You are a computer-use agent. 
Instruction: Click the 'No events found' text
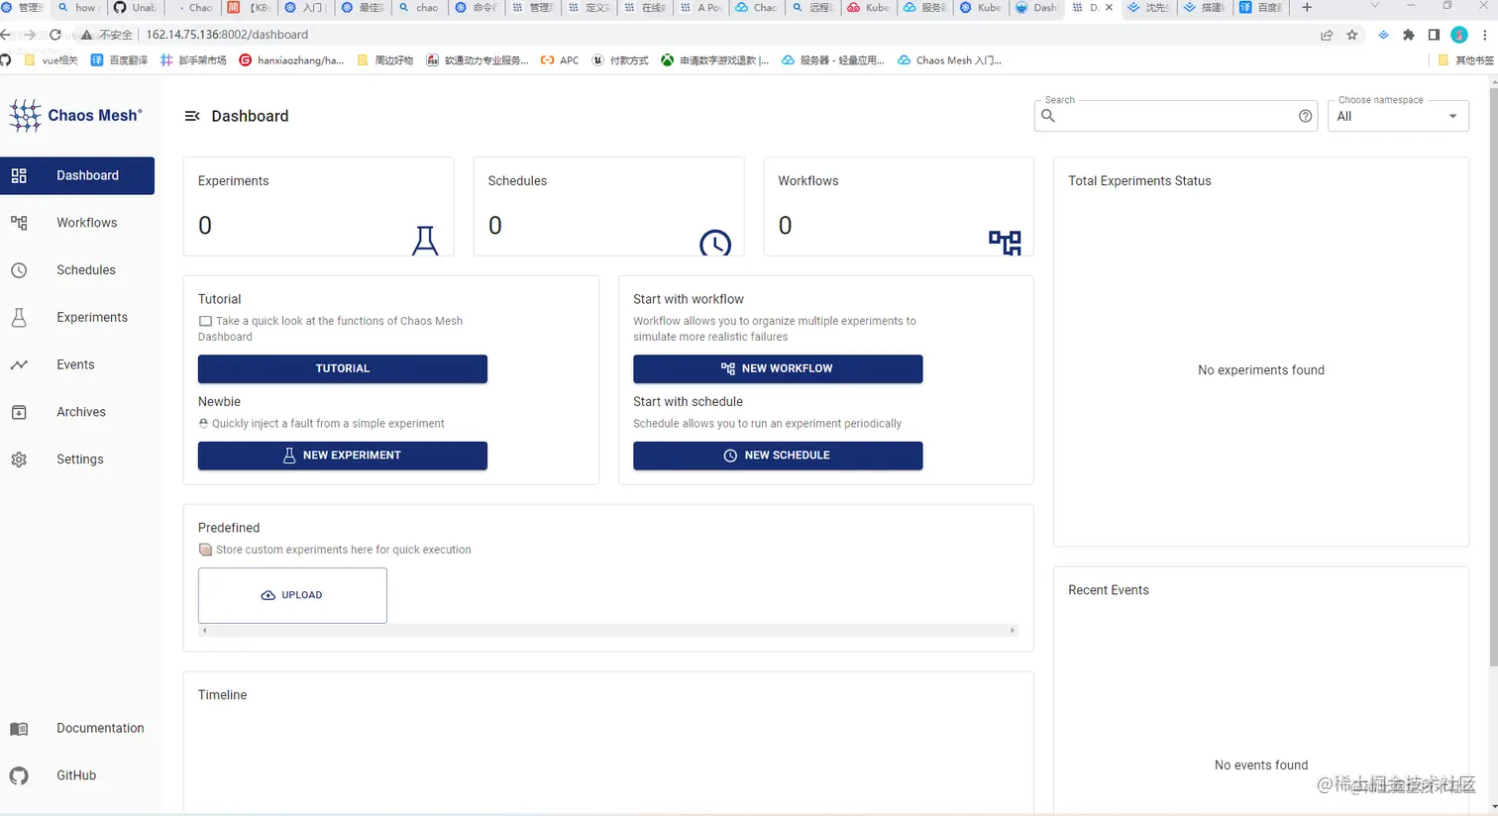click(1260, 765)
